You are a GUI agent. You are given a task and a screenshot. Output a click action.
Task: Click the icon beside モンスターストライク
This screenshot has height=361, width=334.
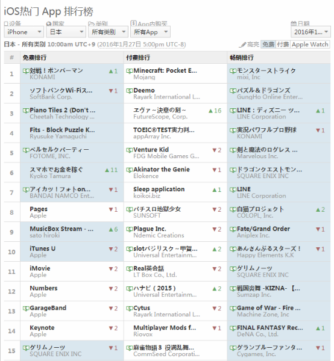pyautogui.click(x=233, y=71)
